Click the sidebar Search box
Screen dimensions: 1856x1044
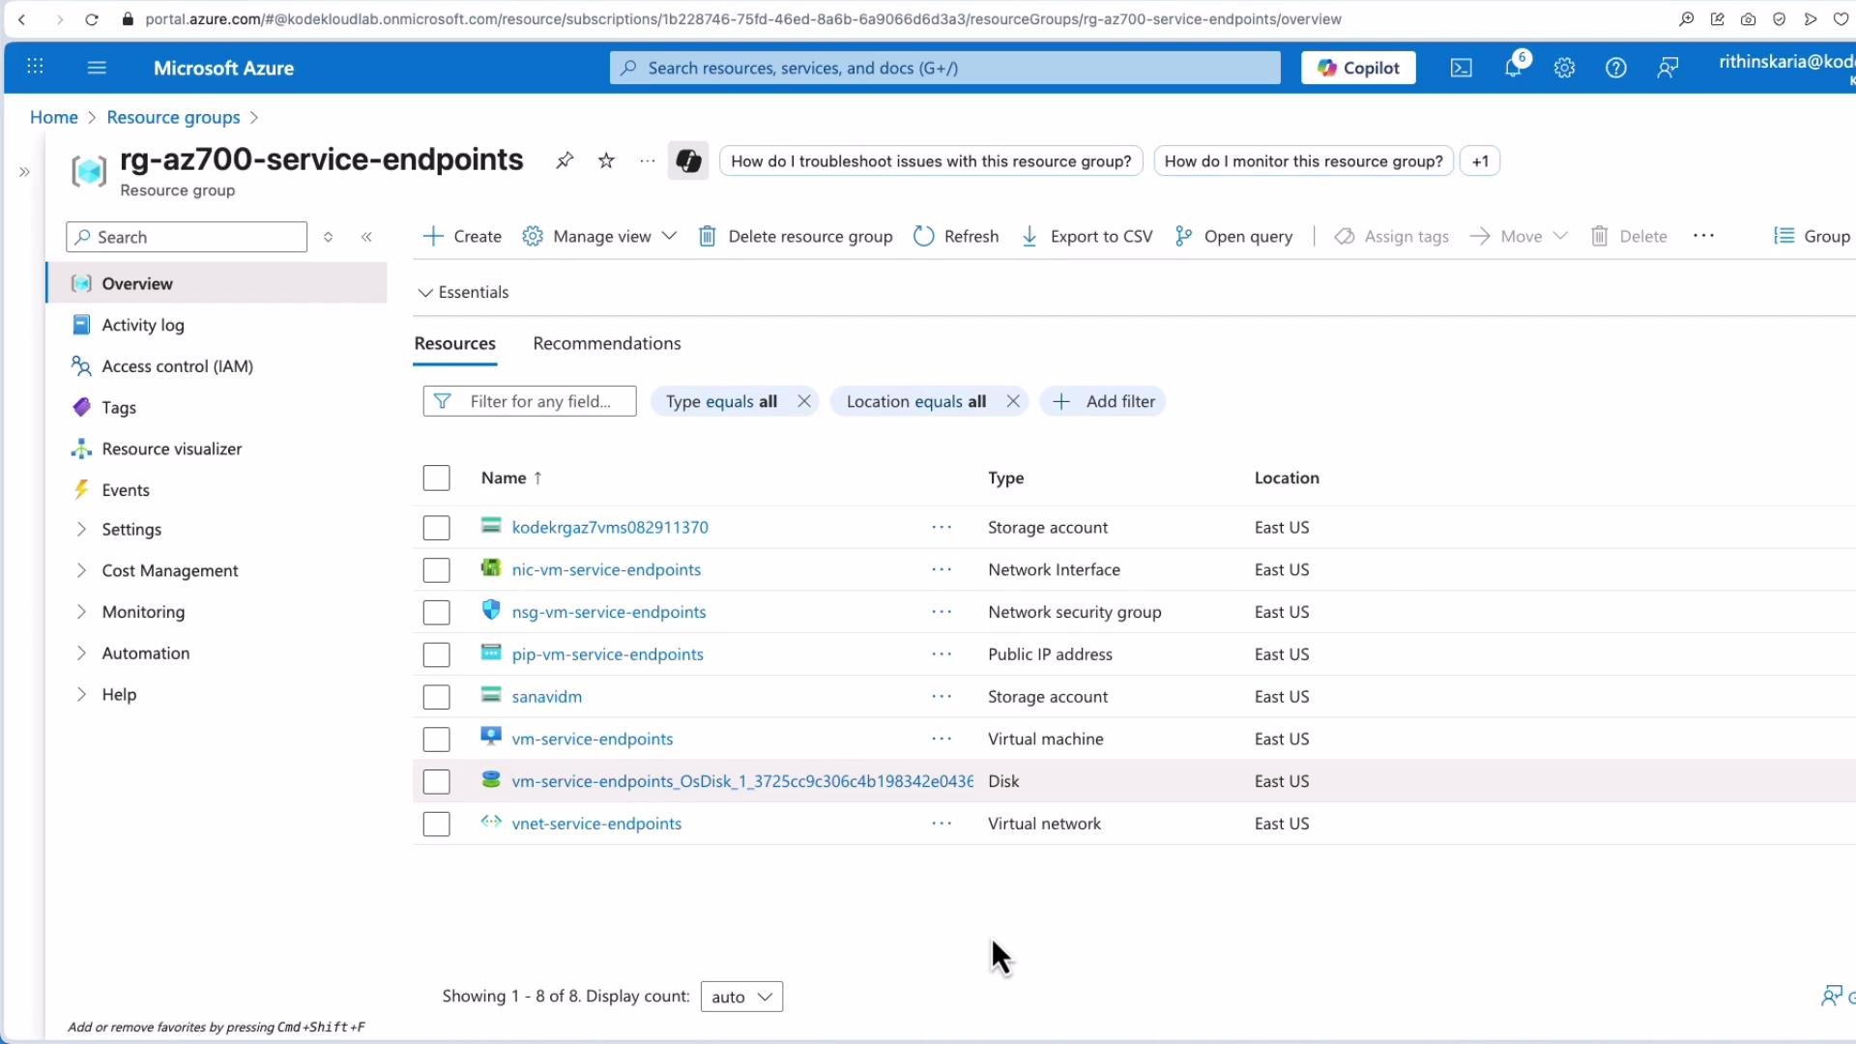click(x=187, y=237)
